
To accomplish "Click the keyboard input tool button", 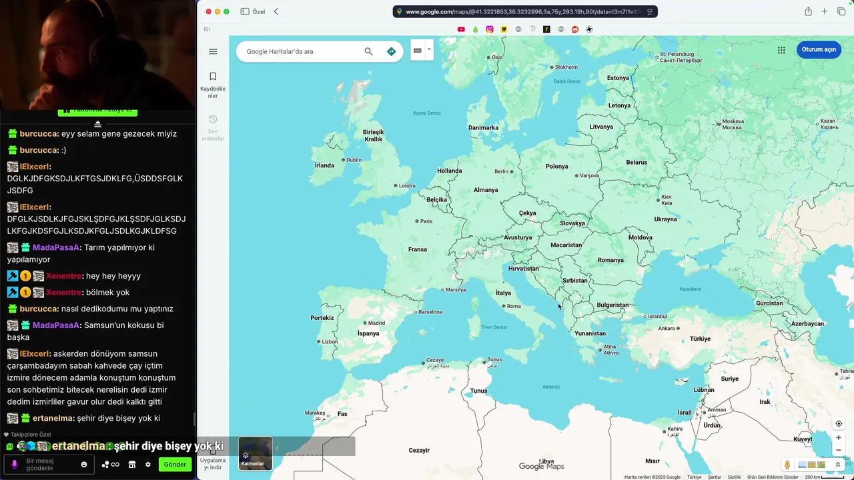I will coord(418,50).
